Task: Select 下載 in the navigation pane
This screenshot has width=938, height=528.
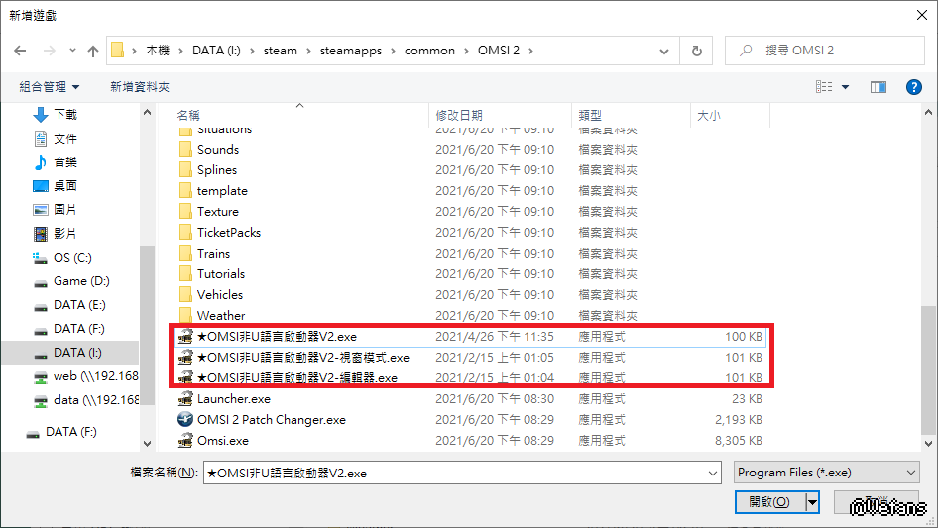Action: (65, 114)
